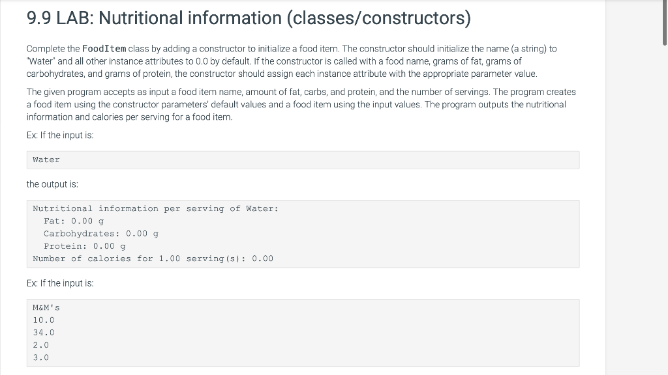Click the lab title heading 9.9 LAB
Viewport: 668px width, 375px height.
click(x=249, y=18)
